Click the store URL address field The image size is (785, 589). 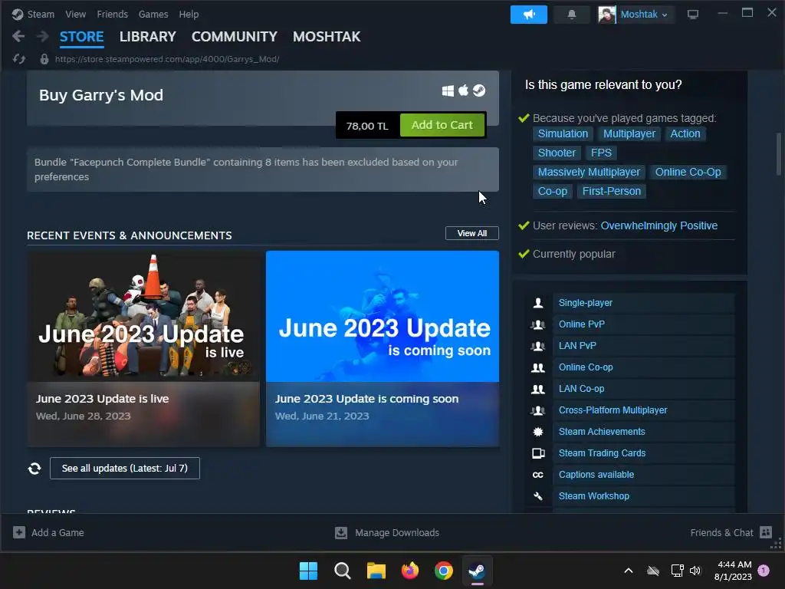166,59
